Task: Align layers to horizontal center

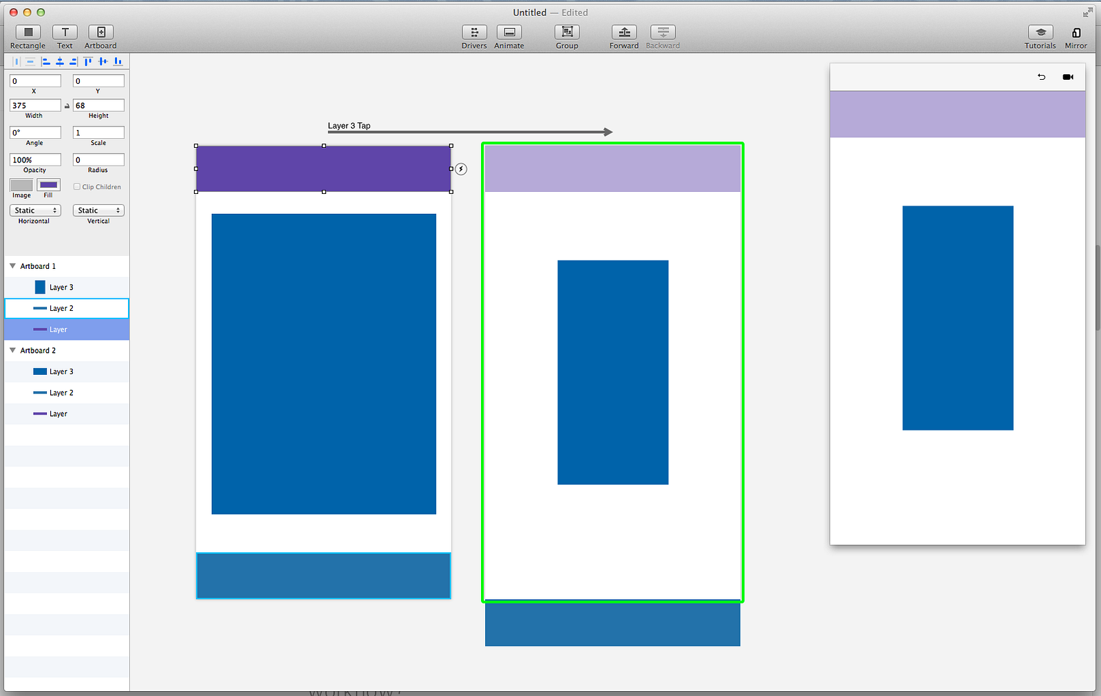Action: click(x=60, y=61)
